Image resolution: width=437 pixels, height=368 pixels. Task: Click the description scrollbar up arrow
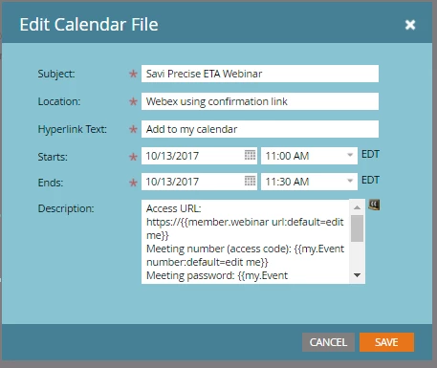pyautogui.click(x=357, y=207)
